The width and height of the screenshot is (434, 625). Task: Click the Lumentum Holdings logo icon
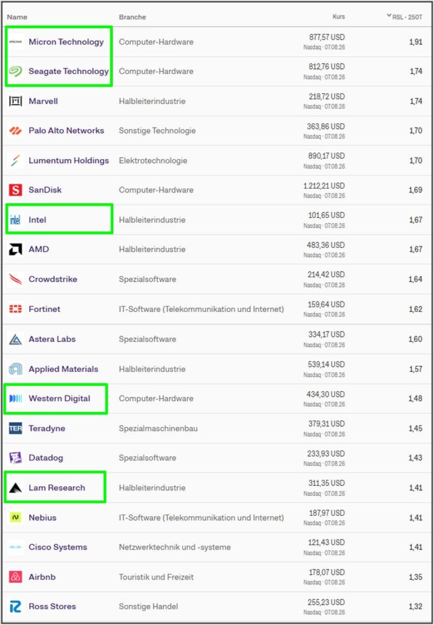(15, 161)
